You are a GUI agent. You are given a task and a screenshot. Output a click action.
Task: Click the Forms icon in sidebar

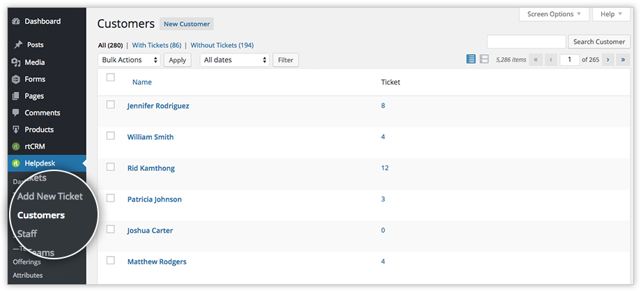click(16, 79)
